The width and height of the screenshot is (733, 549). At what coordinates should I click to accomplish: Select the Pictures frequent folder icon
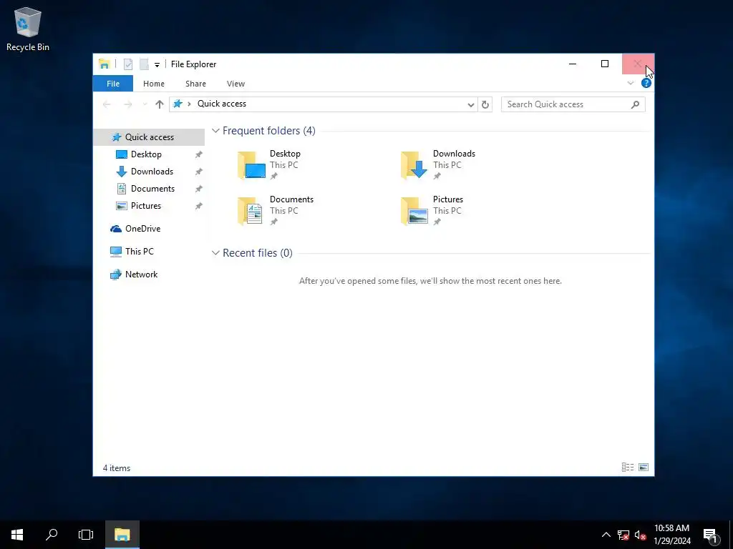pyautogui.click(x=414, y=211)
